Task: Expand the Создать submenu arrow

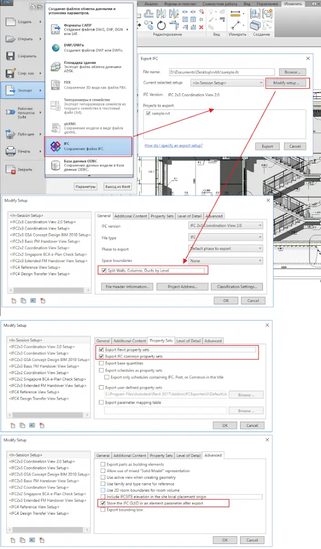Action: tap(41, 22)
